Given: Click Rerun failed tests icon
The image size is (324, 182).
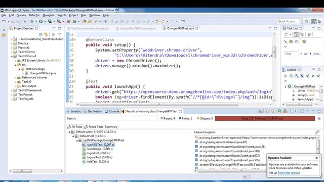Looking at the screenshot, I should click(286, 111).
